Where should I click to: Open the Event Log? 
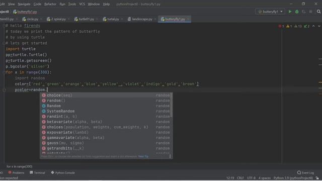point(305,173)
